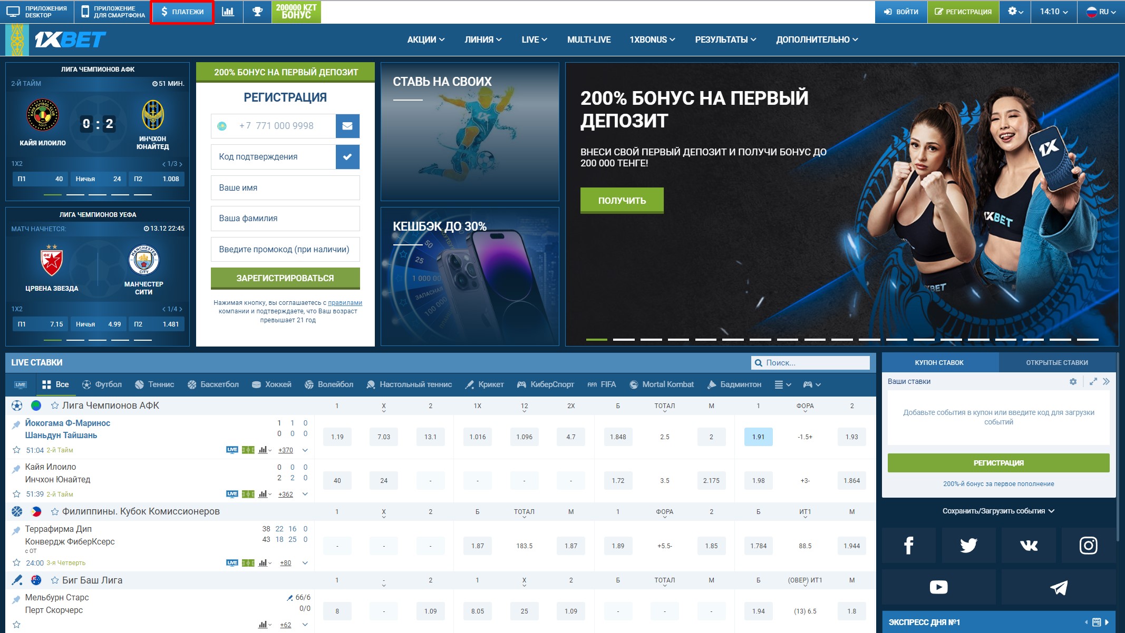Focus the Поиск search field
Screen dimensions: 1125x633
[x=810, y=362]
